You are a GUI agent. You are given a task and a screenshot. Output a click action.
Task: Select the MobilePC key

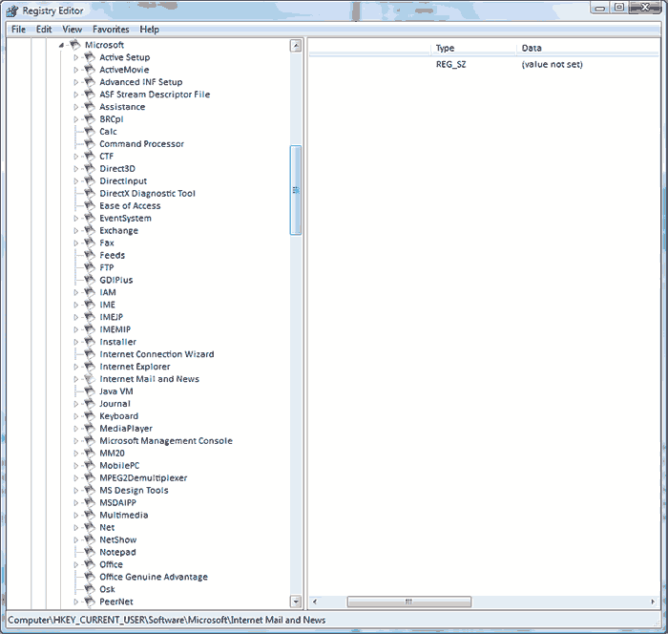coord(119,466)
